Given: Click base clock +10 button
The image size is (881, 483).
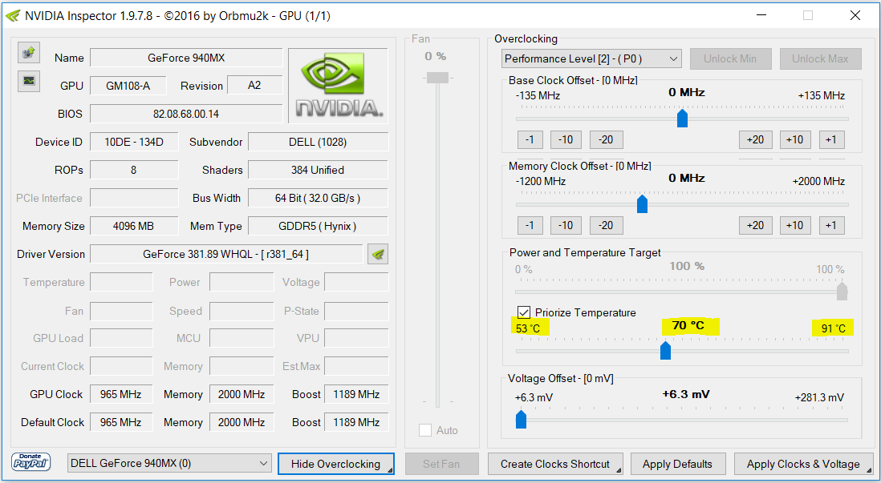Looking at the screenshot, I should (x=795, y=139).
